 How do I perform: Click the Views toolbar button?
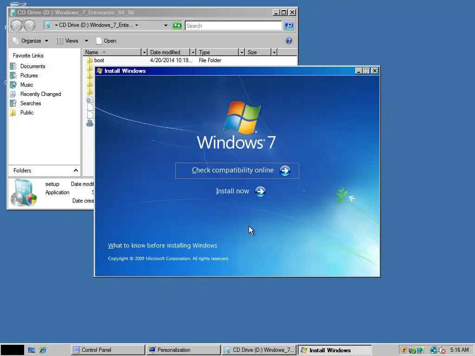click(68, 41)
